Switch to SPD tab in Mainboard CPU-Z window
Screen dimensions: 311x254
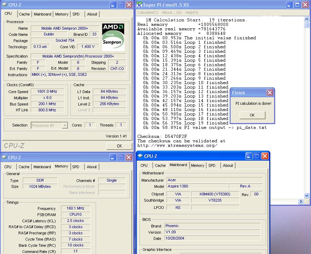[212, 165]
